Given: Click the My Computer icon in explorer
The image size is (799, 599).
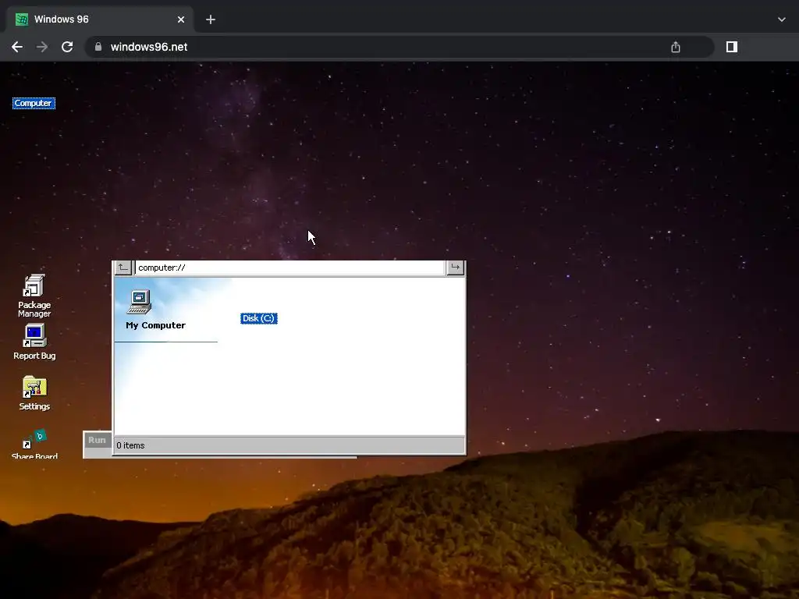Looking at the screenshot, I should 139,302.
